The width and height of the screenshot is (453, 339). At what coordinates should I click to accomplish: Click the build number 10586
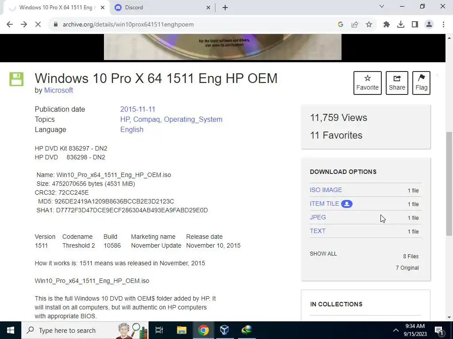click(x=112, y=245)
